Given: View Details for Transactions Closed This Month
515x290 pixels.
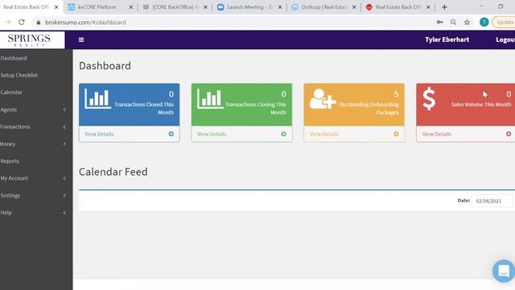Looking at the screenshot, I should point(99,135).
